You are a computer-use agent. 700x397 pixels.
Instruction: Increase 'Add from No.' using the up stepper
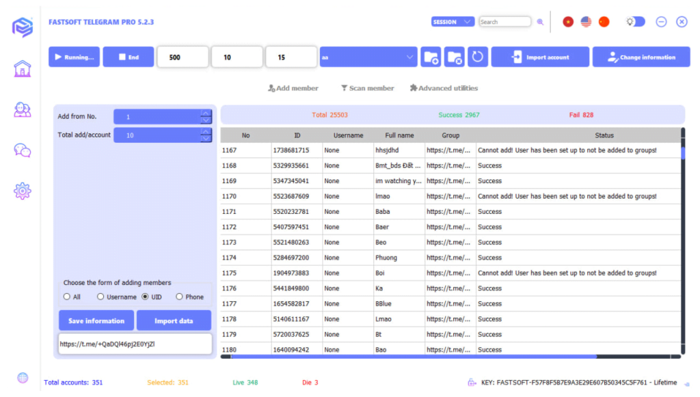(204, 113)
